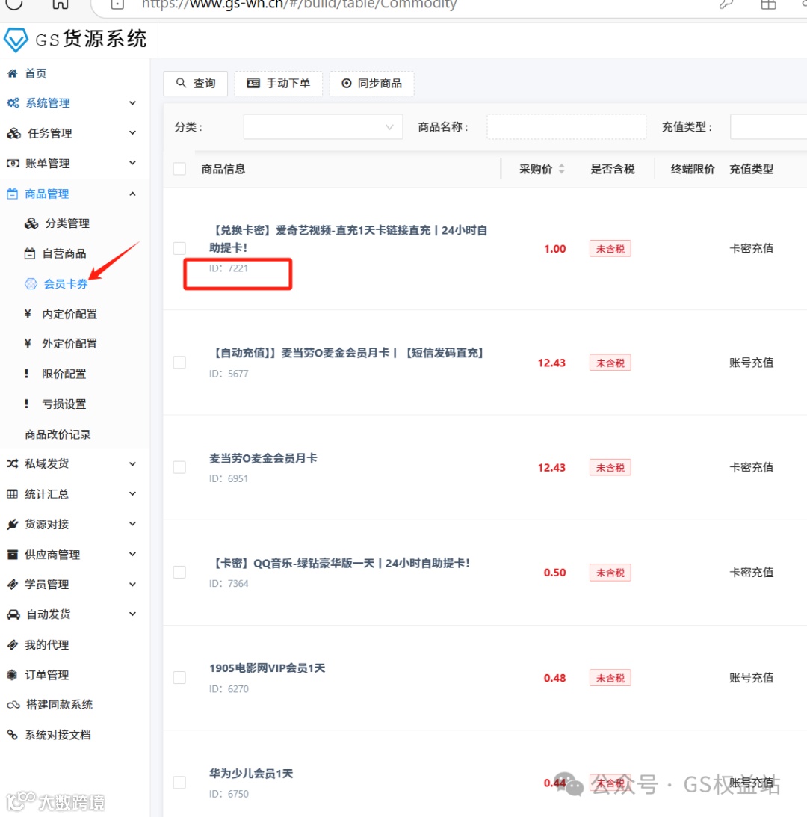Expand the 货源对接 menu chevron

[133, 524]
